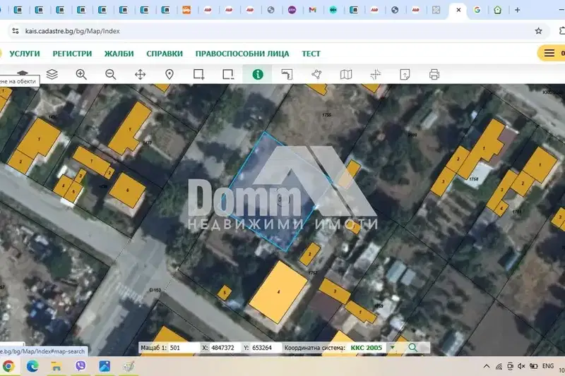Click the ККС 2005 coordinate system value

click(x=366, y=348)
